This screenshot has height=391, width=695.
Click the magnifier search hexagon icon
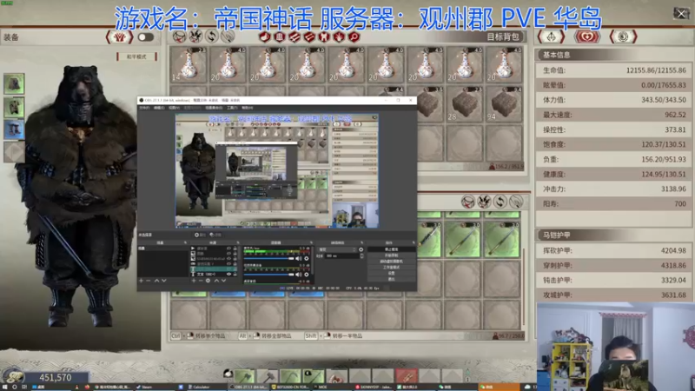pyautogui.click(x=354, y=36)
